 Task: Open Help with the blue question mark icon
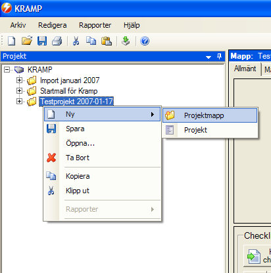point(145,41)
